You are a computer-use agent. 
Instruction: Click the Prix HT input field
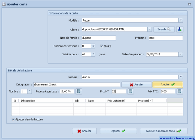tap(119, 92)
